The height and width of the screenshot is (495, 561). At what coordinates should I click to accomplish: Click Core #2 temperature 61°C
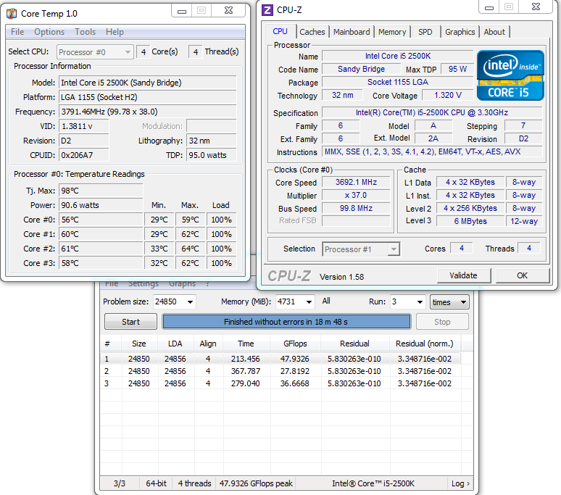(101, 249)
